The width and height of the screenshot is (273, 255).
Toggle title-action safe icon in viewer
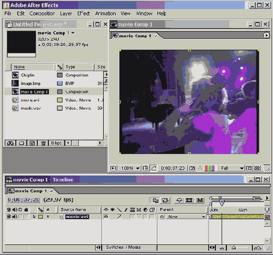[145, 168]
